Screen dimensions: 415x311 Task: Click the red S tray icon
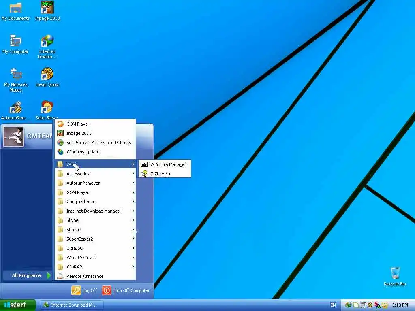378,305
